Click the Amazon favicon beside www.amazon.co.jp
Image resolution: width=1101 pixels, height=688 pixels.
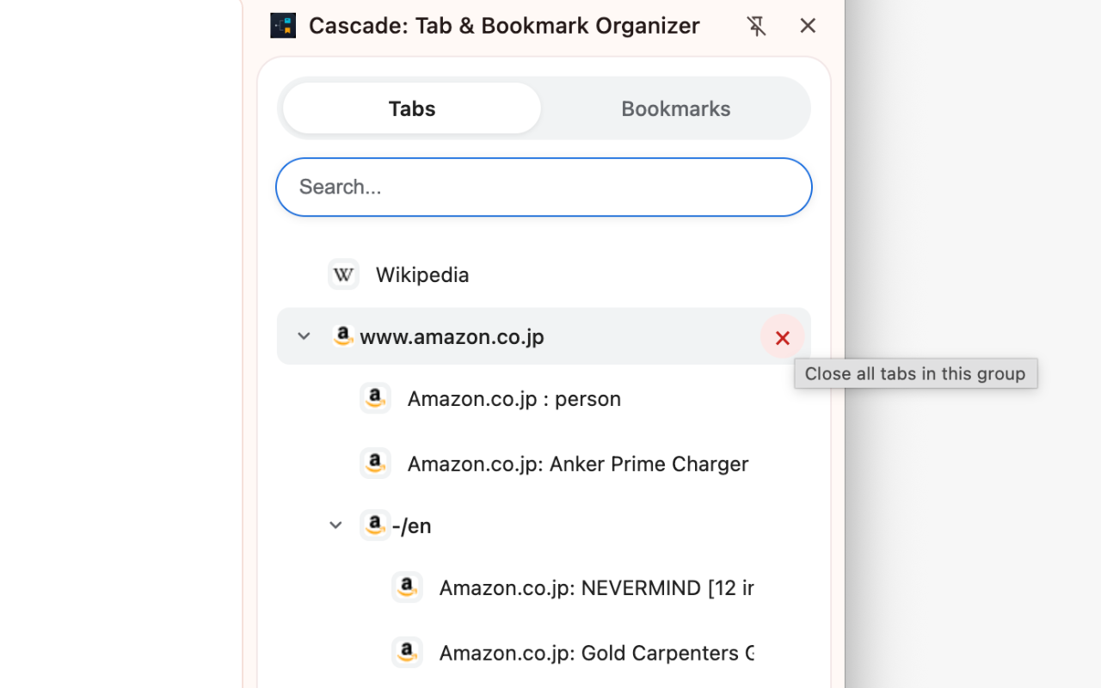[343, 336]
